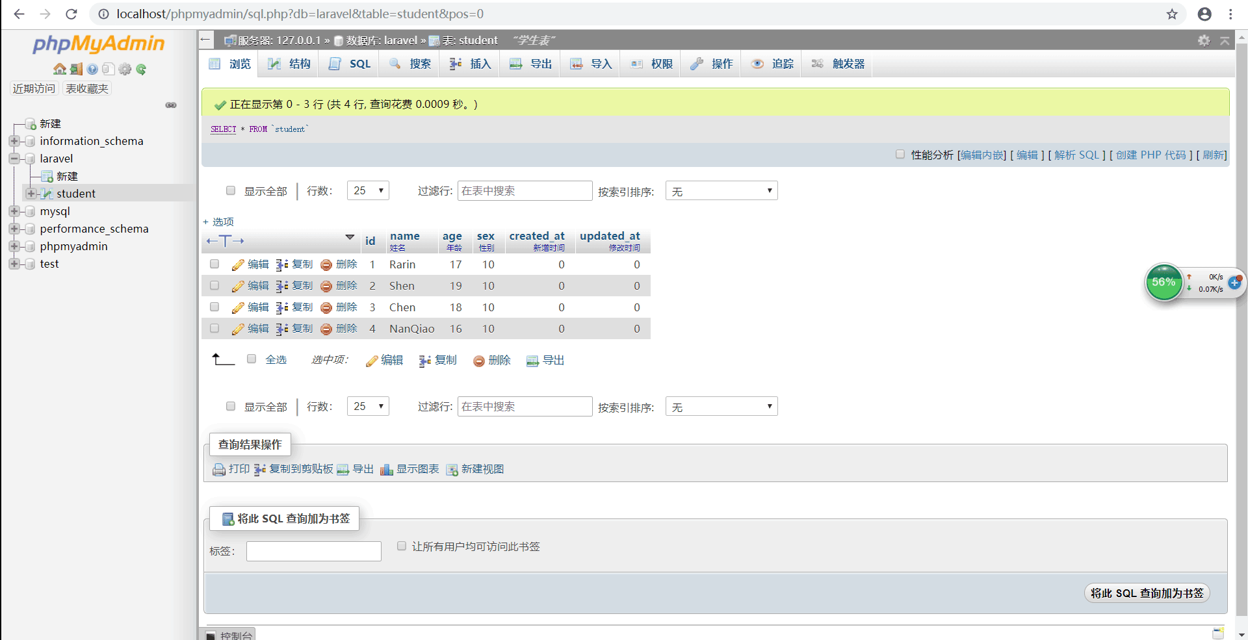Enable the 性能分析 profiling checkbox

(901, 154)
